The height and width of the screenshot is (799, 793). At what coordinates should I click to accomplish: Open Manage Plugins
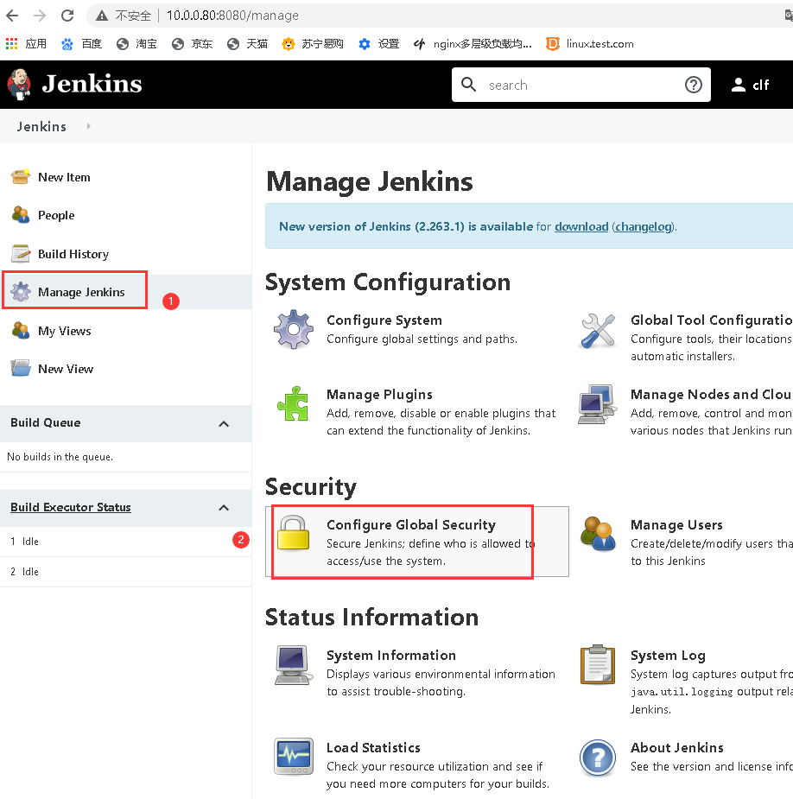(x=380, y=395)
